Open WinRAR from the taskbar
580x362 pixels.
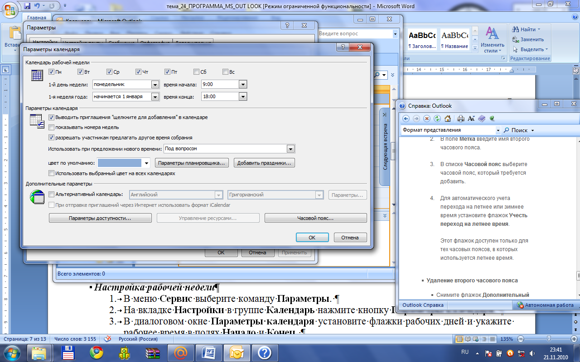[153, 352]
